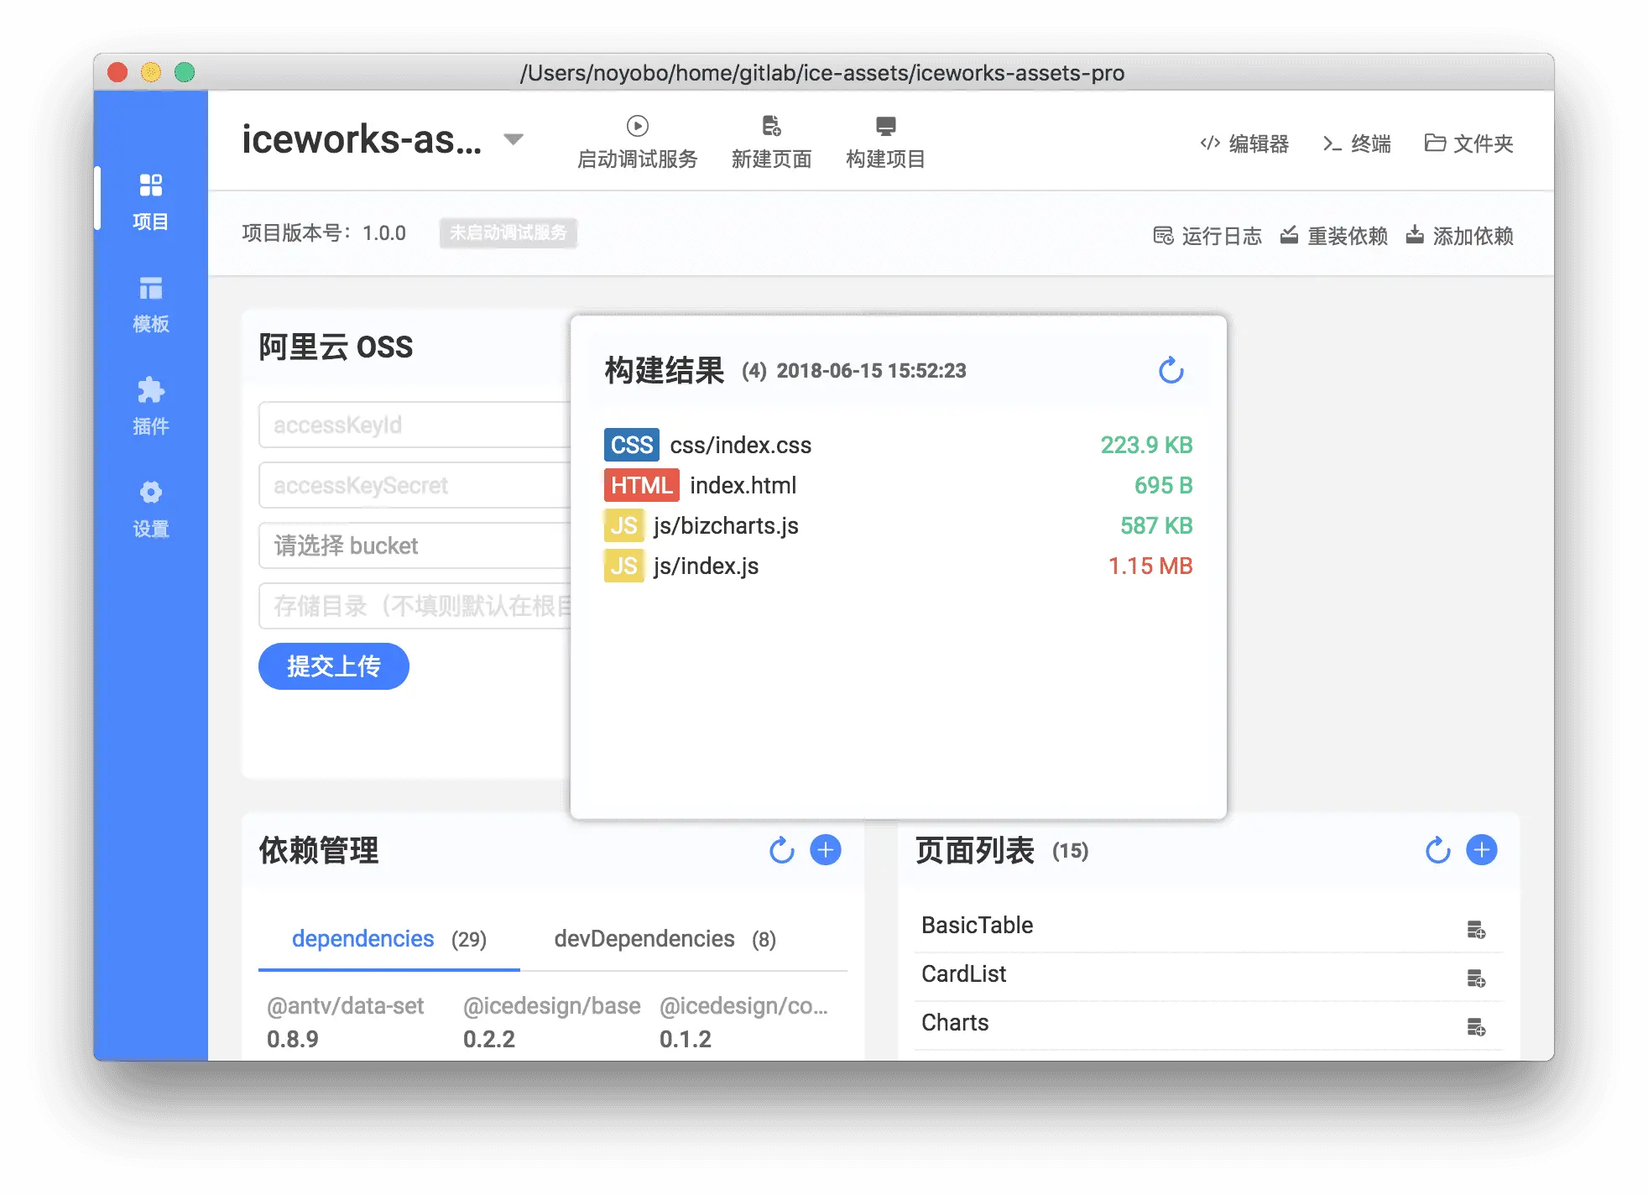Click the 新建页面 new page icon
Viewport: 1648px width, 1195px height.
[x=771, y=127]
